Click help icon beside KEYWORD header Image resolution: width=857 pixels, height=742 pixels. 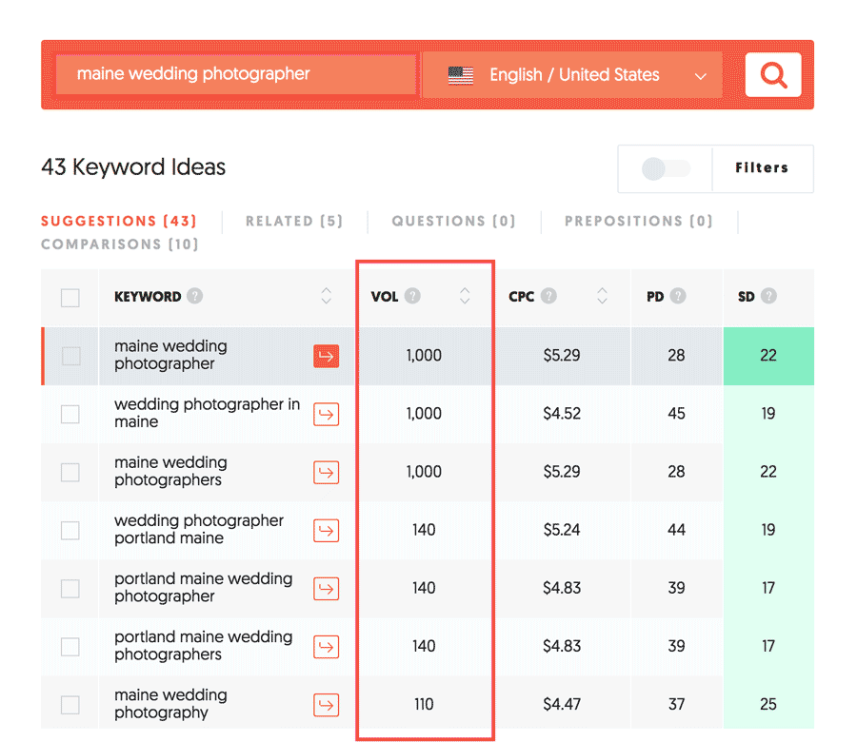tap(194, 296)
